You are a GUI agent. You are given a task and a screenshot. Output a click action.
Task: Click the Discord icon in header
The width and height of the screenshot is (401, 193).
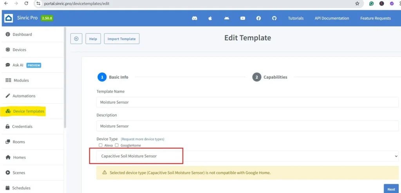click(x=195, y=18)
